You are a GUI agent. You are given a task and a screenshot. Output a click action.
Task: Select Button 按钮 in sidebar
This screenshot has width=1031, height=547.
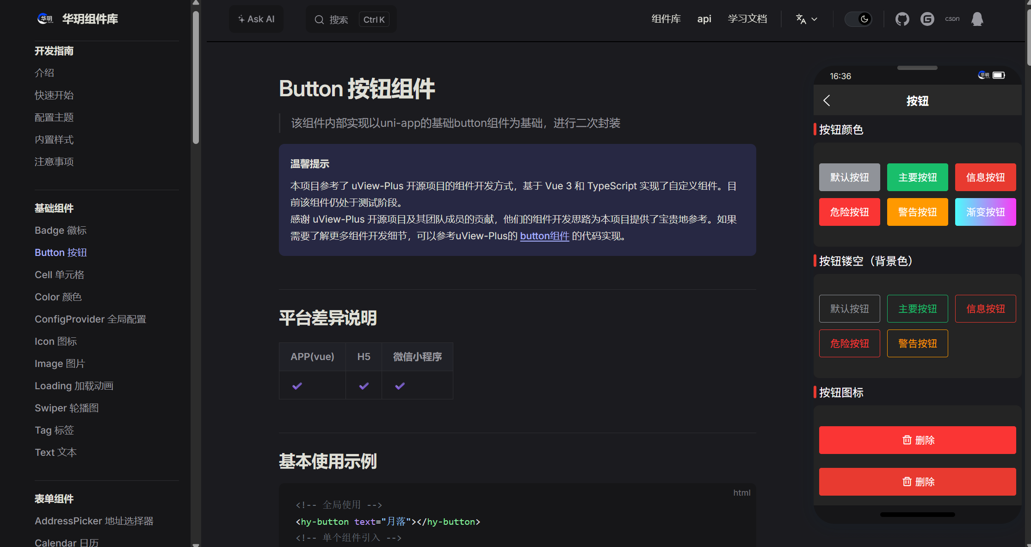[x=61, y=252]
